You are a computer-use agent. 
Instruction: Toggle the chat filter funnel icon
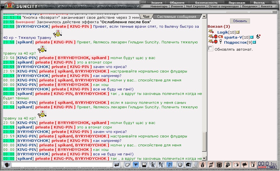click(136, 165)
